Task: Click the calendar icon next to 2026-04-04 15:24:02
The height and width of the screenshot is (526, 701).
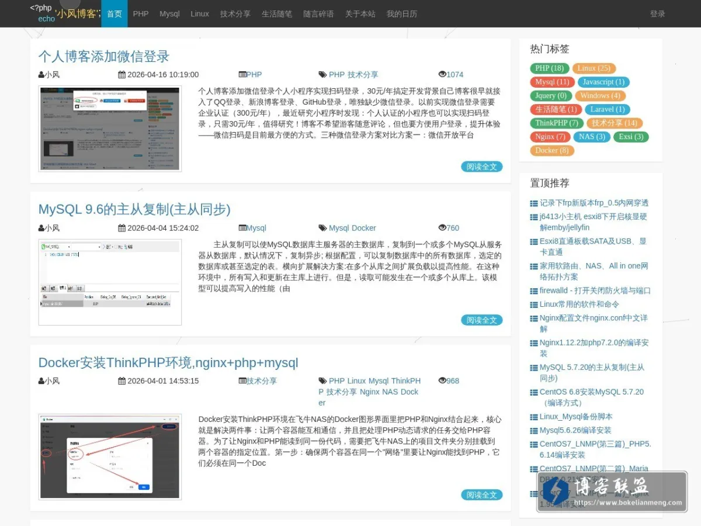Action: click(x=122, y=229)
